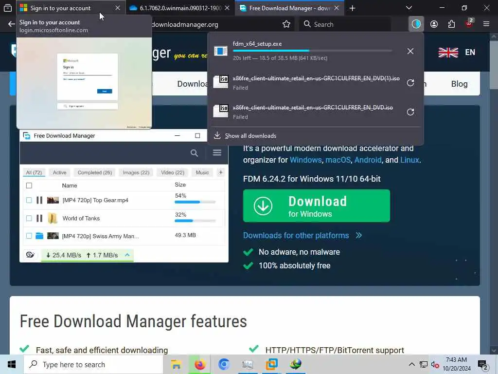Click the fdm_x64_setup.exe progress bar

pos(312,51)
